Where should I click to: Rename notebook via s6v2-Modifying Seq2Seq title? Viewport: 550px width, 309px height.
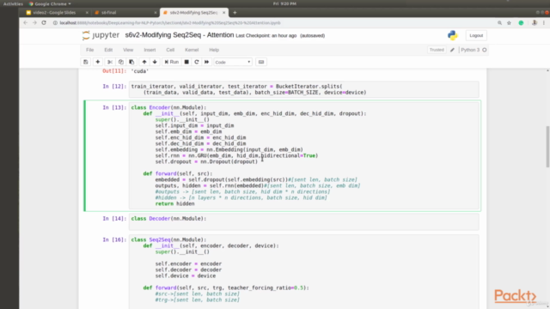click(x=180, y=35)
